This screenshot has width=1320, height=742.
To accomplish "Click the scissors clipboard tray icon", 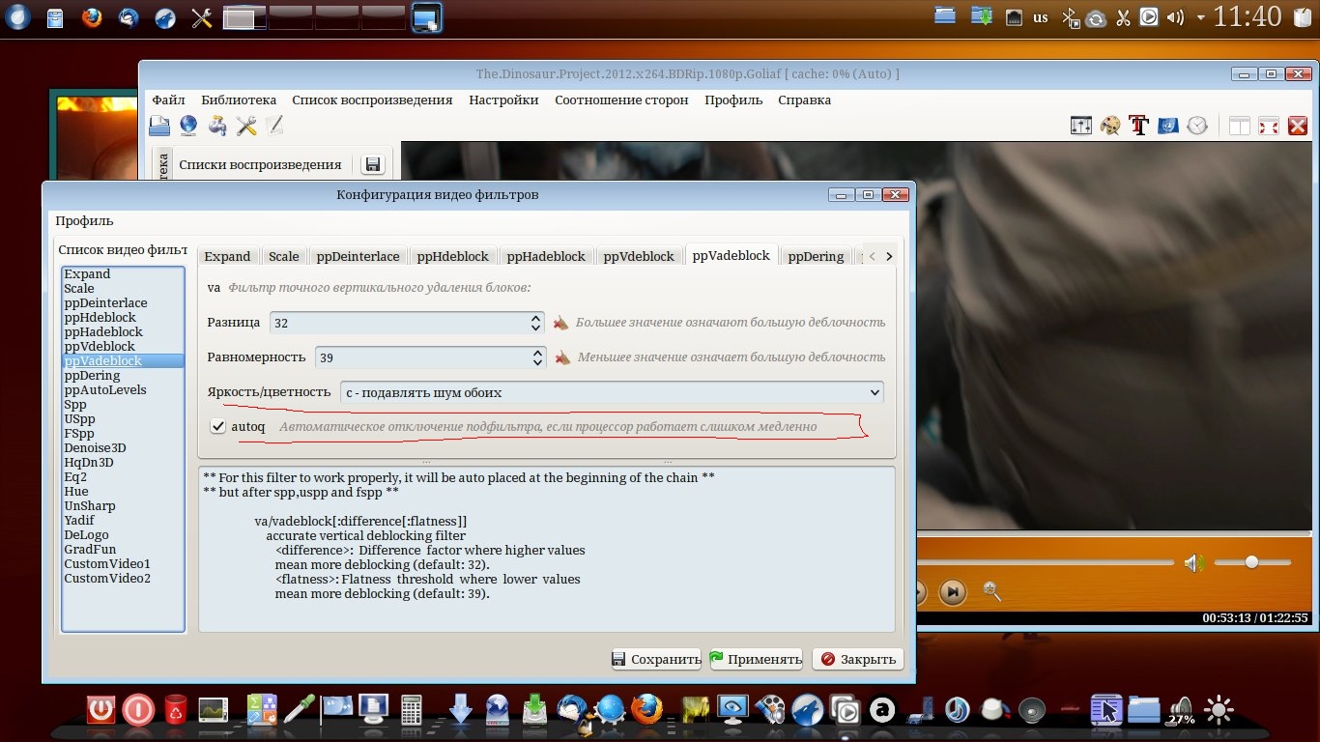I will (x=1123, y=17).
